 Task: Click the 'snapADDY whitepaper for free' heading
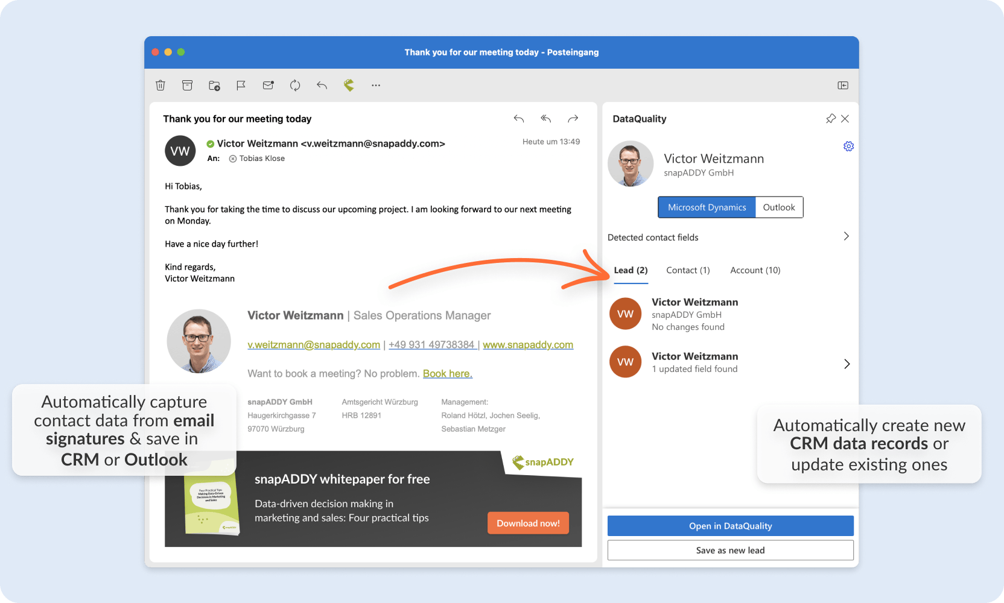click(342, 479)
